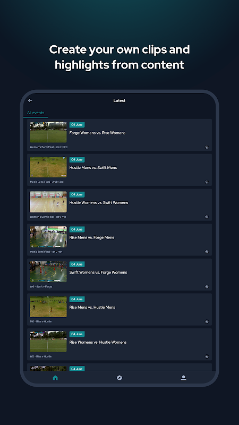Open the Home tab icon
Screen dimensions: 239x425
[x=55, y=378]
